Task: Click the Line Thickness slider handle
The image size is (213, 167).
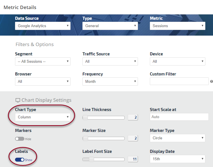Action: [85, 118]
